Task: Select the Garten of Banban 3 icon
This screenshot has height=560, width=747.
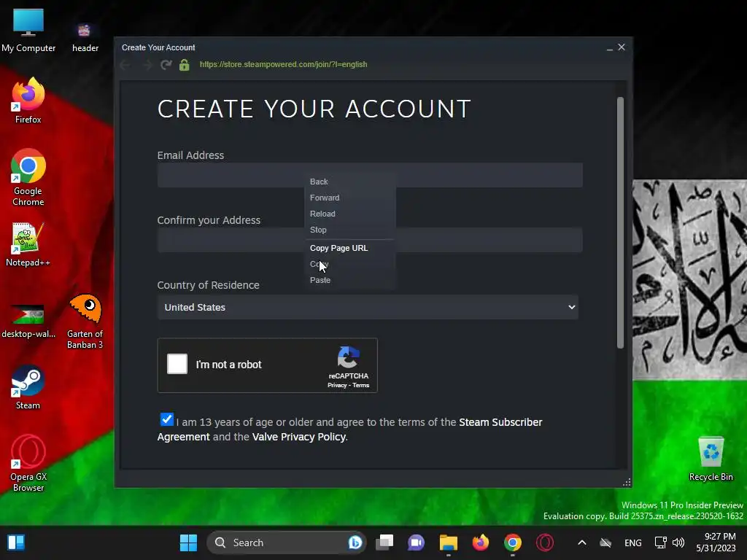Action: coord(85,321)
